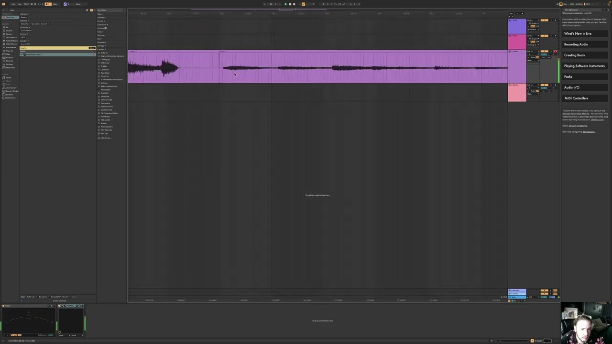
Task: Open Tunings category in browser
Action: coord(9,64)
